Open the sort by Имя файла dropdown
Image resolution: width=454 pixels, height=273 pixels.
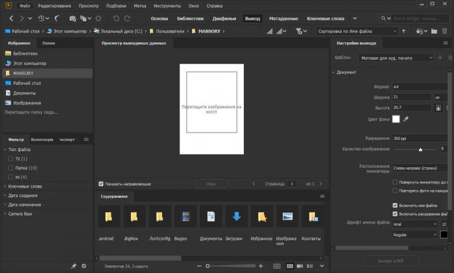(x=357, y=30)
